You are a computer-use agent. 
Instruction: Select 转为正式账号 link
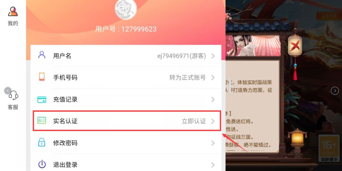[187, 77]
